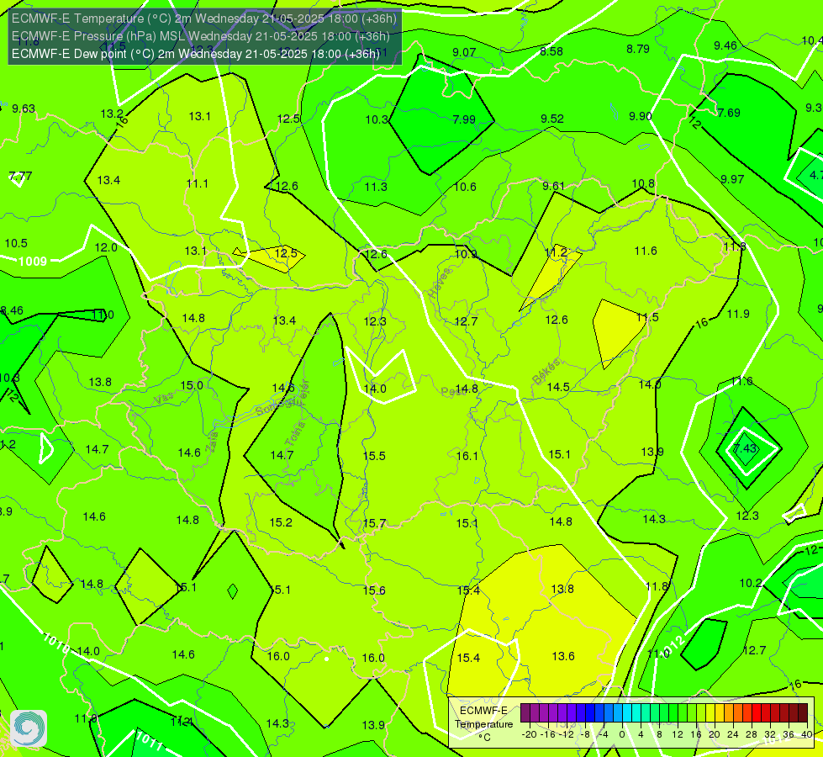Click the 15.5 temperature value
Viewport: 823px width, 757px height.
(374, 455)
